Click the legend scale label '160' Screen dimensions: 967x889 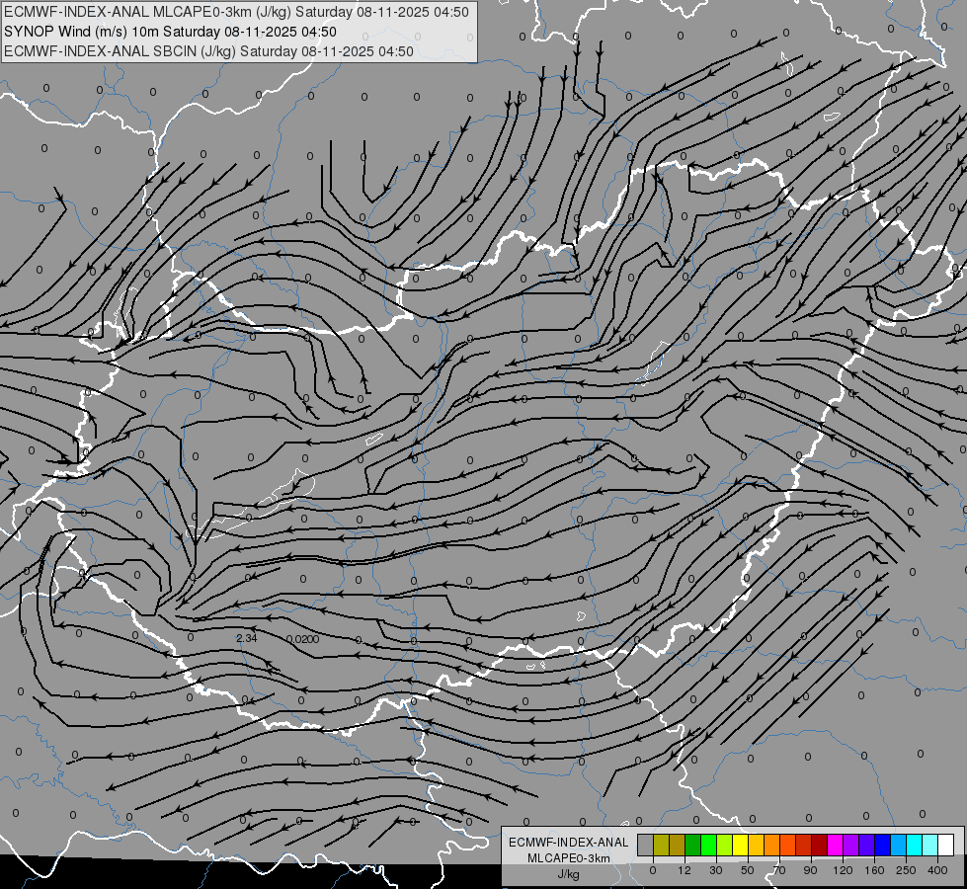tap(874, 870)
